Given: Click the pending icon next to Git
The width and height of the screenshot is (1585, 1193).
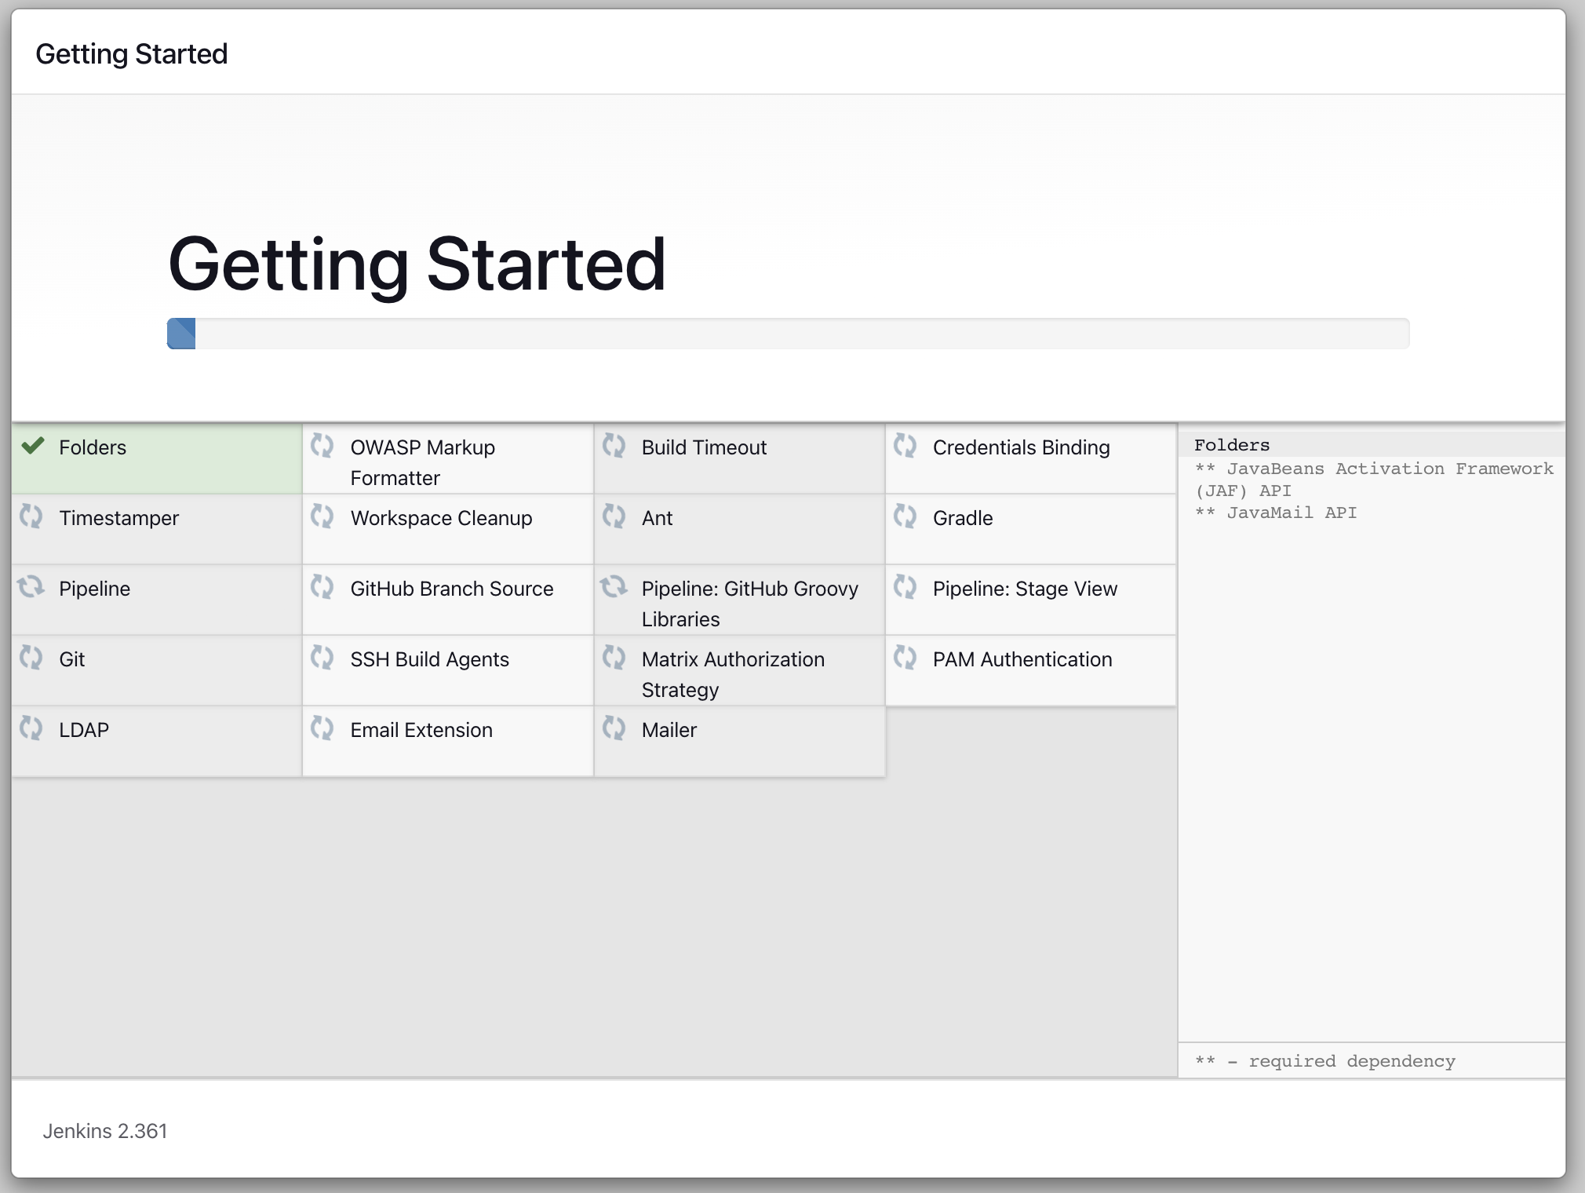Looking at the screenshot, I should tap(31, 658).
